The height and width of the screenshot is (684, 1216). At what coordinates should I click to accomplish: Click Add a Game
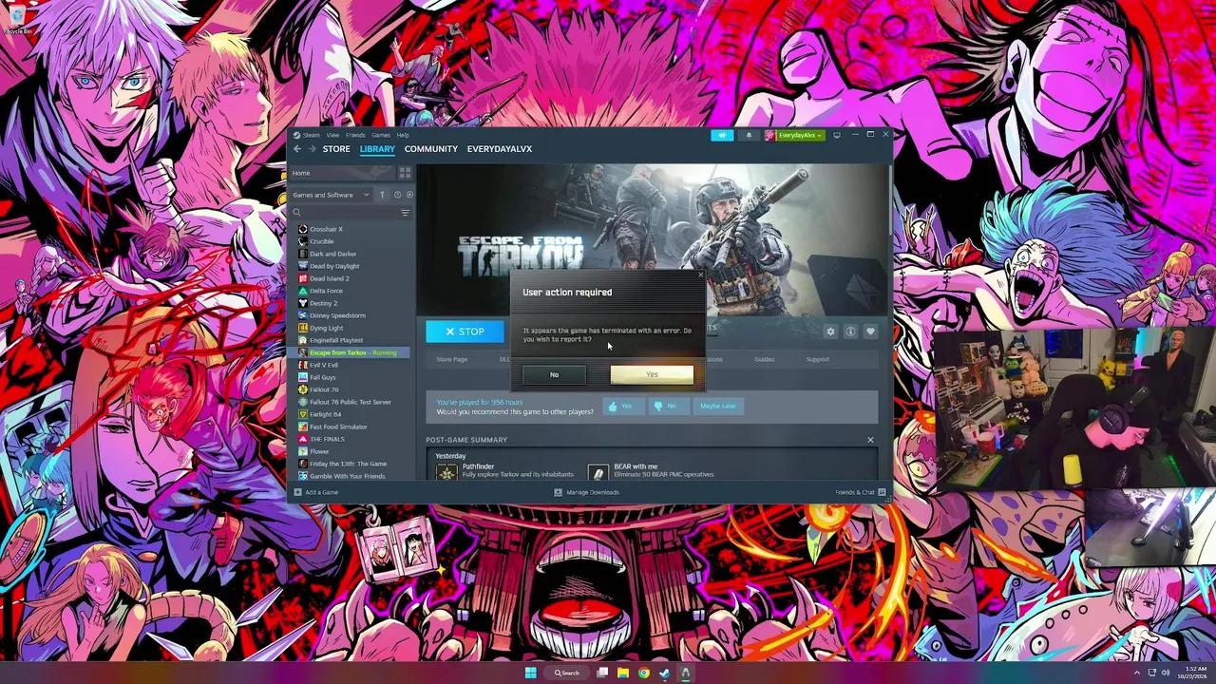coord(316,492)
